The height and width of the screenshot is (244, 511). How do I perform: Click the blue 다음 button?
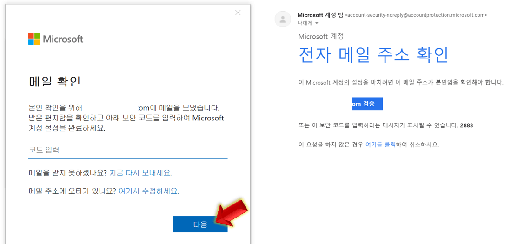(200, 224)
